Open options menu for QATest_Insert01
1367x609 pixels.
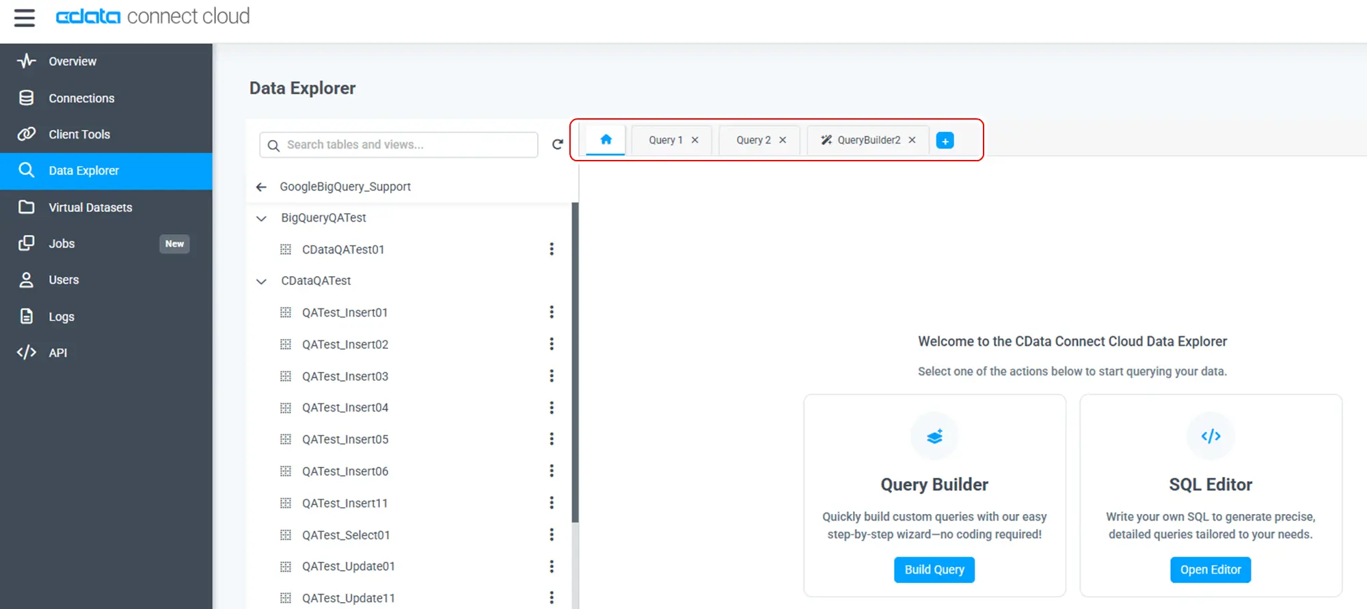[x=552, y=312]
